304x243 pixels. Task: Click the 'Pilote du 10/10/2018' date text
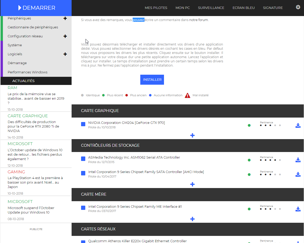coord(102,127)
